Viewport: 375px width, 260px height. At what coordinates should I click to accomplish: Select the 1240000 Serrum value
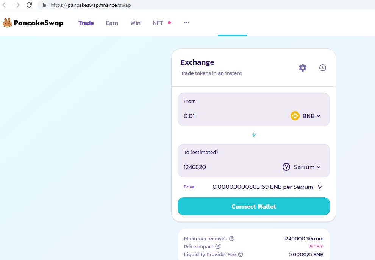click(303, 238)
